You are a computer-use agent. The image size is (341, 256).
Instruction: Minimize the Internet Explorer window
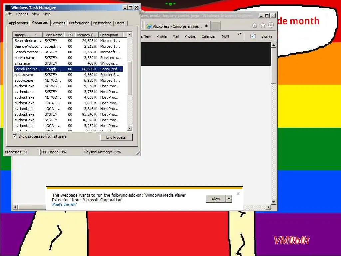click(x=261, y=16)
